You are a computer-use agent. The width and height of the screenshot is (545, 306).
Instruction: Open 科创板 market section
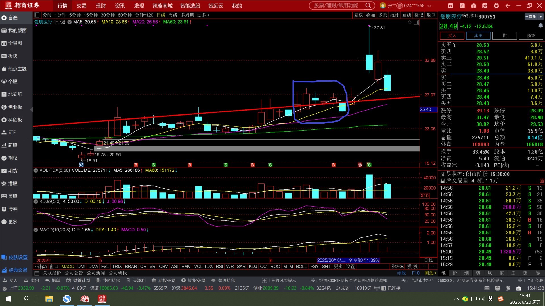(12, 120)
